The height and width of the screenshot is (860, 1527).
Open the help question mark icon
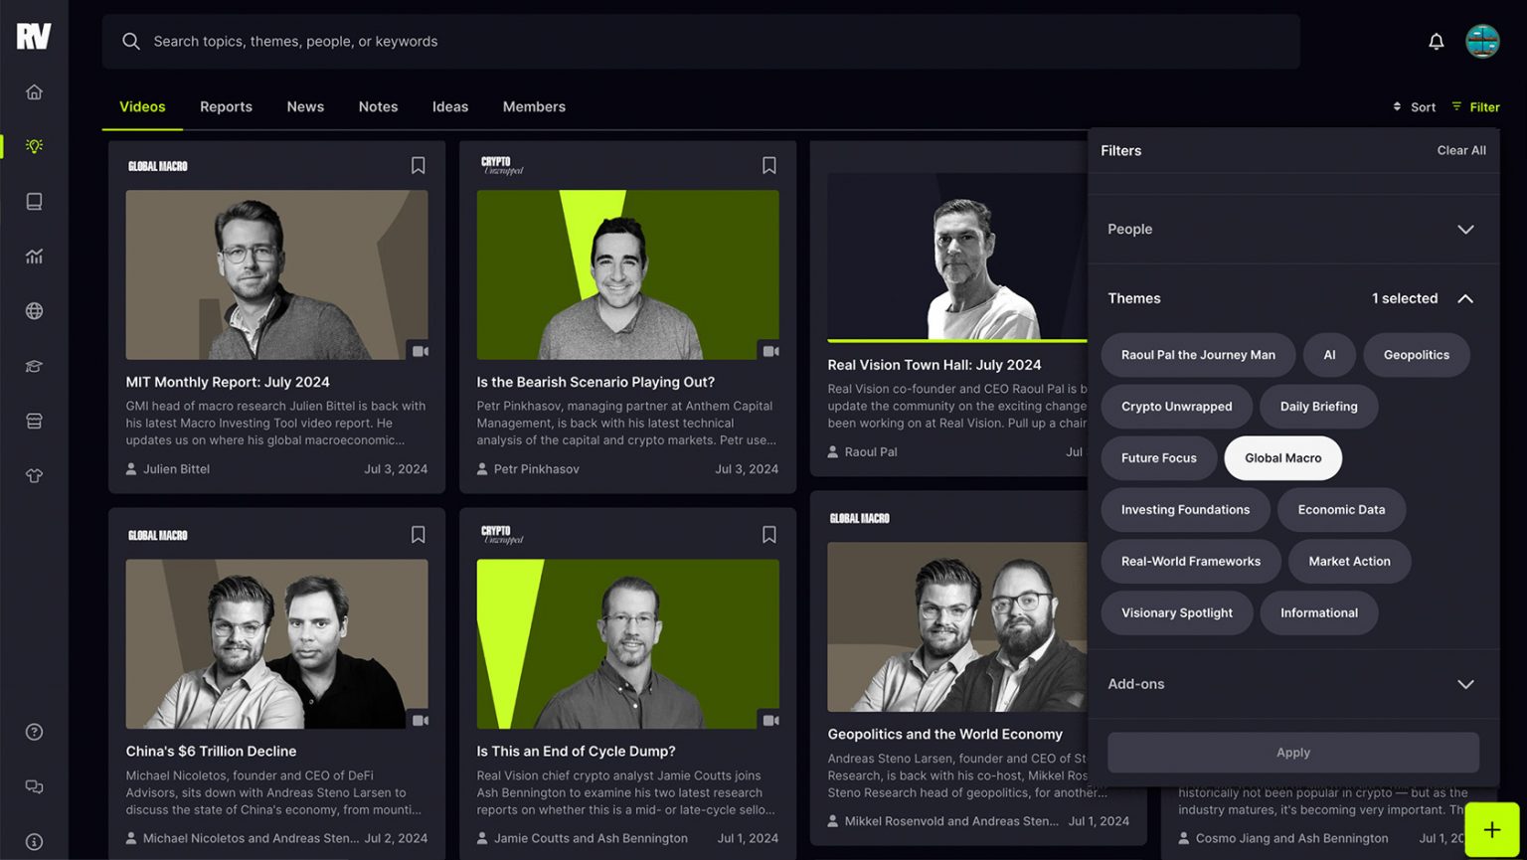34,732
